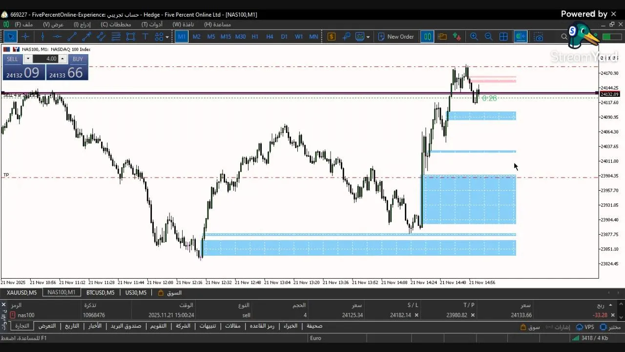Image resolution: width=625 pixels, height=352 pixels.
Task: Switch to MN timeframe
Action: (x=313, y=37)
